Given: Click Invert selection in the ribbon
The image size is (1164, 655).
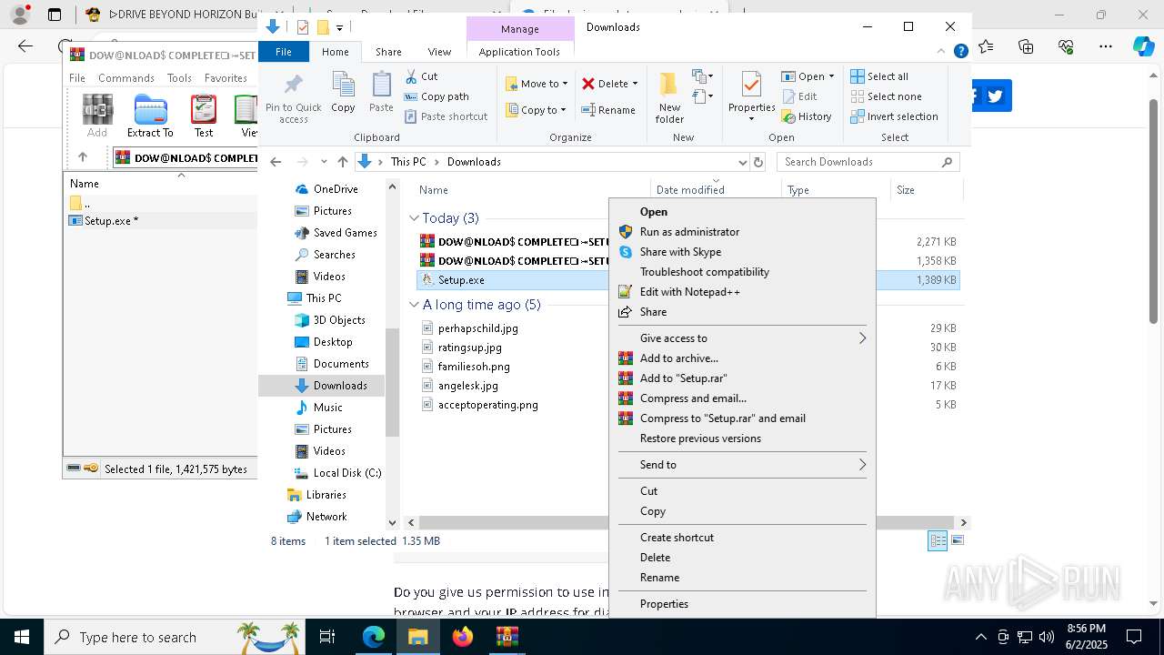Looking at the screenshot, I should pyautogui.click(x=894, y=116).
